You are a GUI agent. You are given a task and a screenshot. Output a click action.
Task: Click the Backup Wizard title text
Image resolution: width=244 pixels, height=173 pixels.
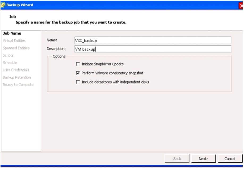coord(20,5)
